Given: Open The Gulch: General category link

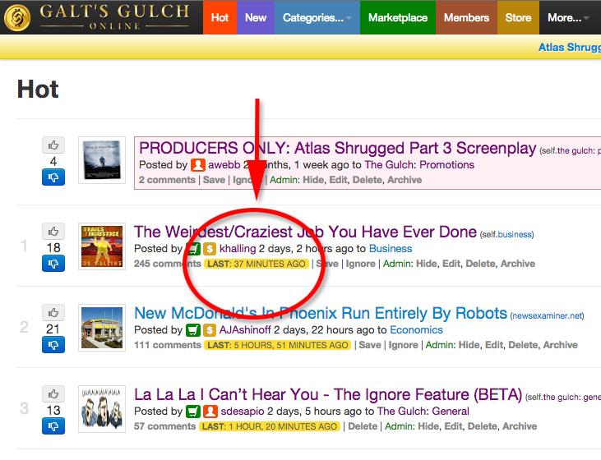Looking at the screenshot, I should (x=423, y=412).
